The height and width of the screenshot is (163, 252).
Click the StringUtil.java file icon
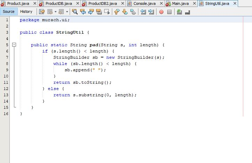[x=201, y=3]
